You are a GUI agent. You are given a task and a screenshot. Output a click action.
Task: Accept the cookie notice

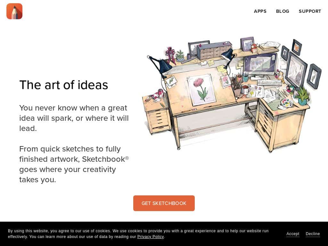coord(293,234)
